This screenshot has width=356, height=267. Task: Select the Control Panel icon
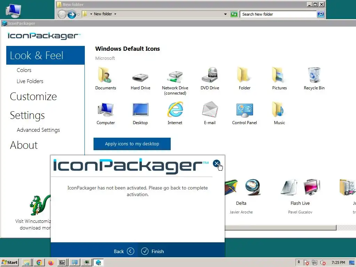[244, 110]
